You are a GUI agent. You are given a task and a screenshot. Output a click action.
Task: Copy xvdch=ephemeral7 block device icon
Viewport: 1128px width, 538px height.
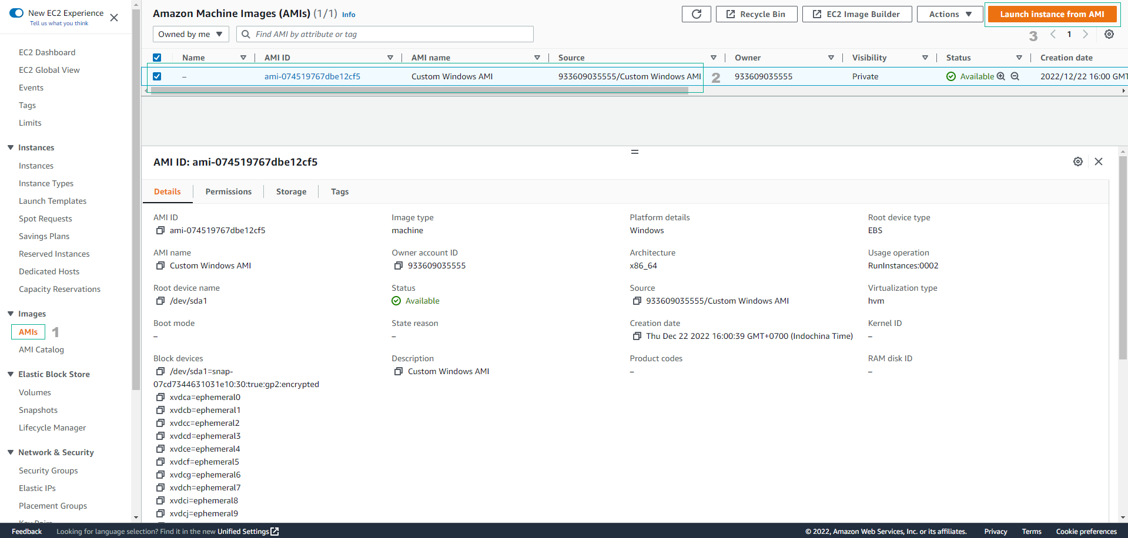[x=160, y=487]
